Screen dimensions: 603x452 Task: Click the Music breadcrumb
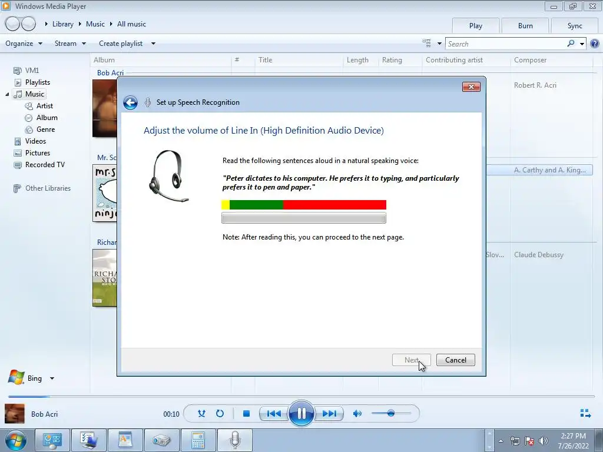(95, 24)
